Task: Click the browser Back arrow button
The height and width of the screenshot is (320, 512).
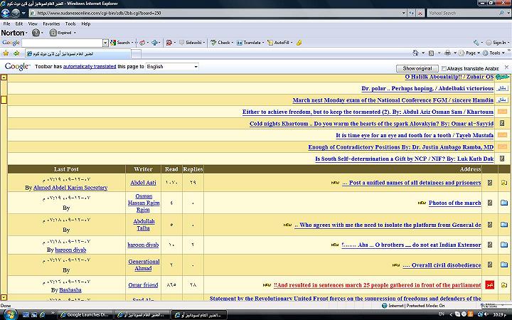Action: click(6, 13)
